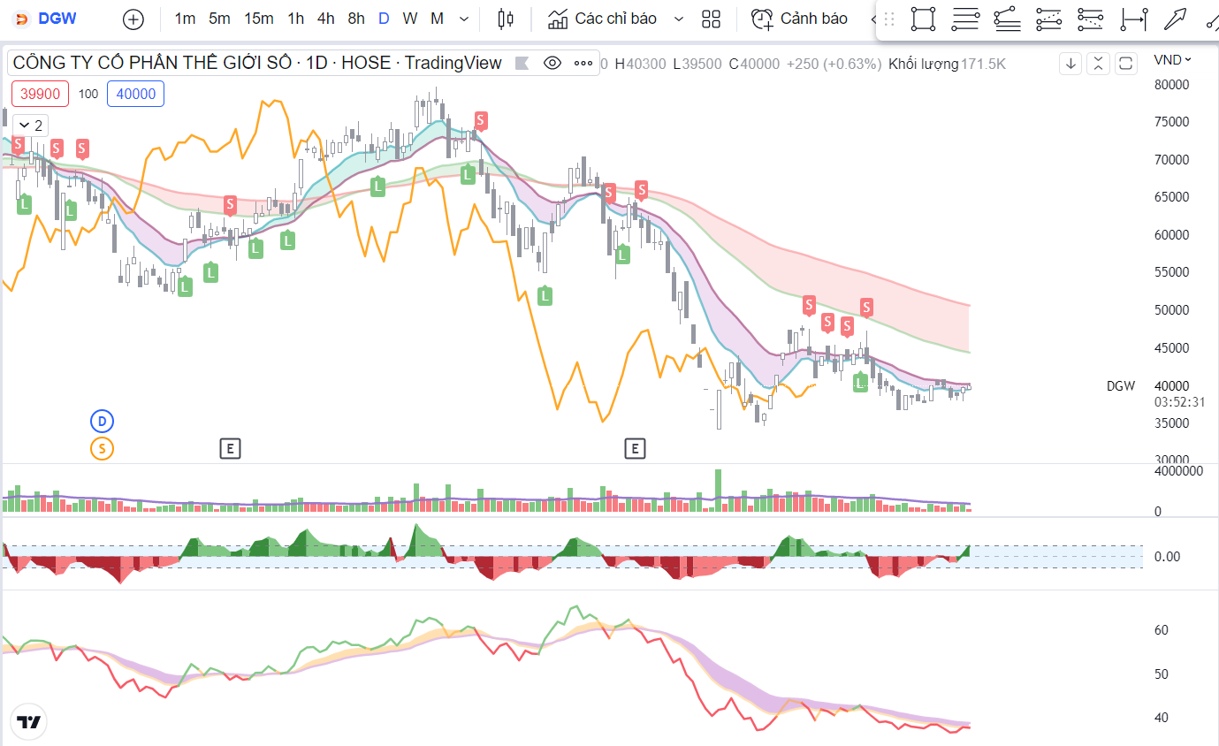Screen dimensions: 1219x746
Task: Click the DGW label on the price scale
Action: point(1121,386)
